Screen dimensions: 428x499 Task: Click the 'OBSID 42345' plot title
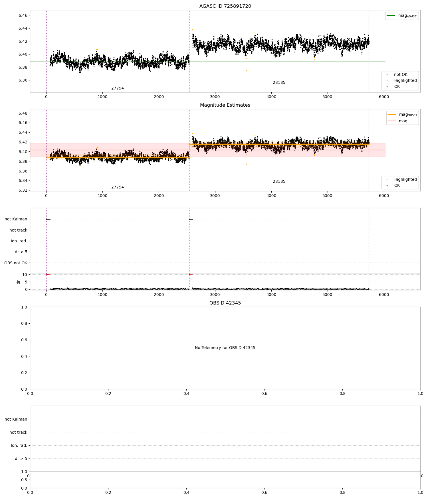coord(225,303)
